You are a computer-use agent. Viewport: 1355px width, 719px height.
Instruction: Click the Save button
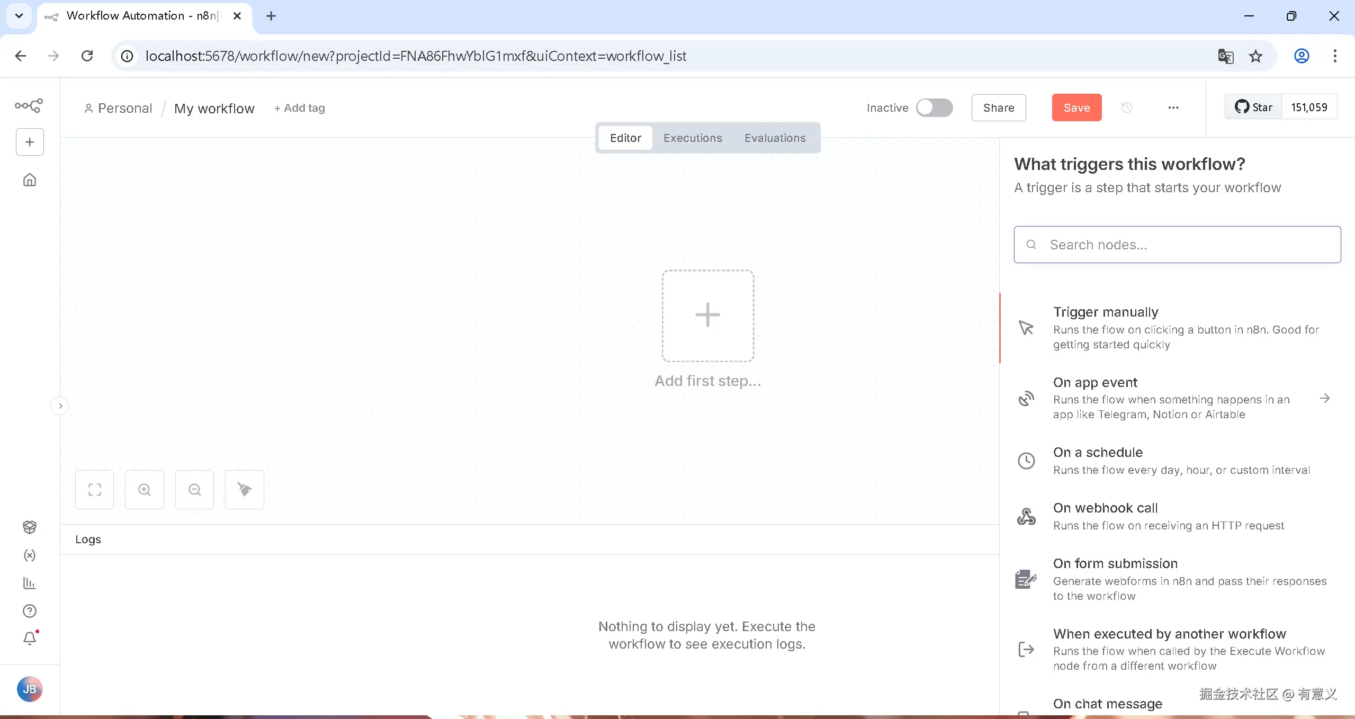[x=1076, y=107]
